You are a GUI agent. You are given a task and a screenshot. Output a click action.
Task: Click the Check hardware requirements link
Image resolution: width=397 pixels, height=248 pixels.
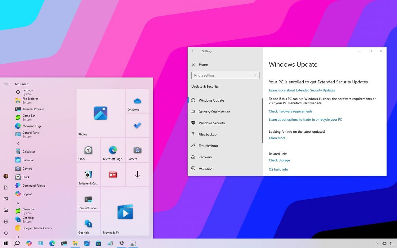point(291,111)
